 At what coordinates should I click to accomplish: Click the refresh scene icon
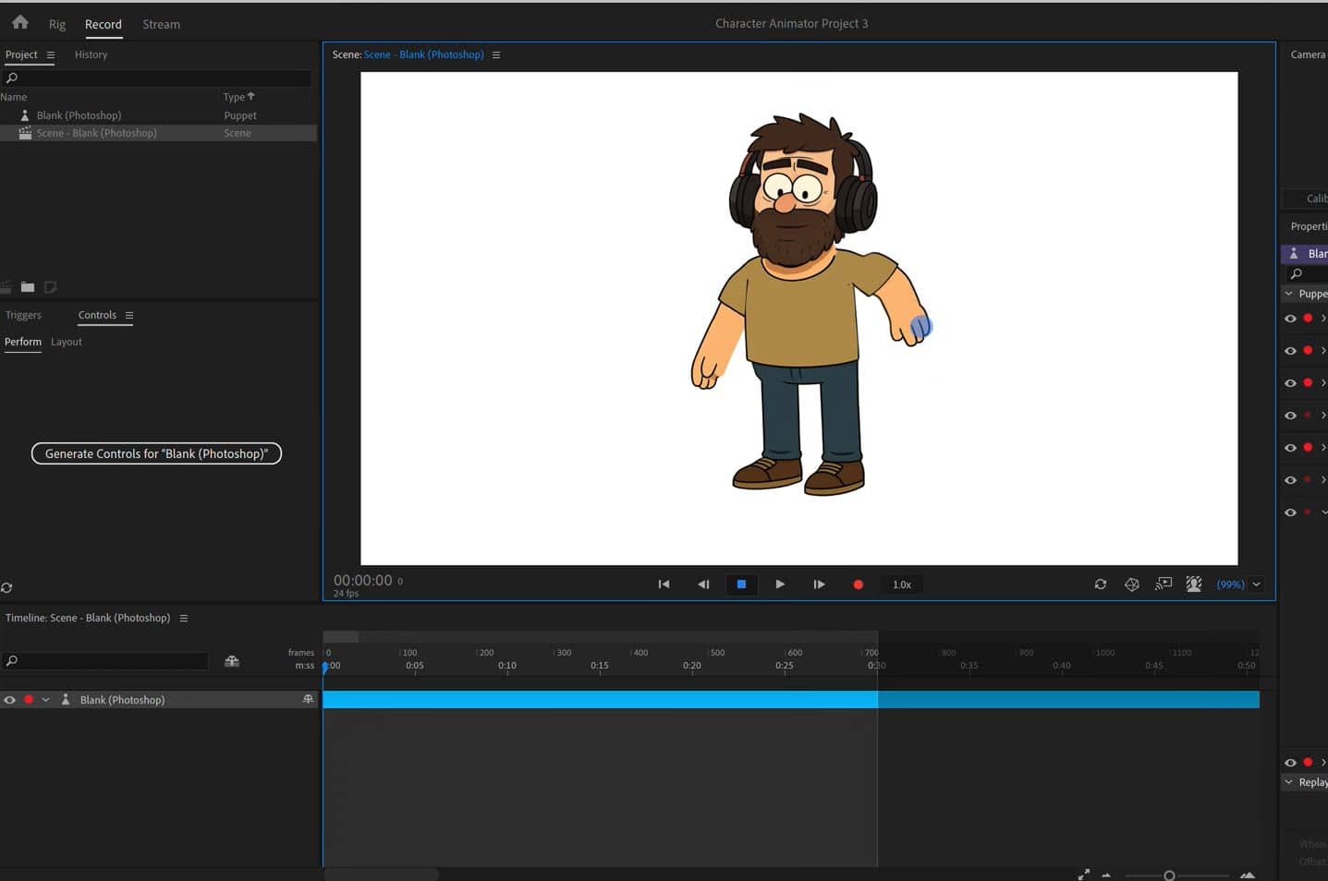(1100, 585)
